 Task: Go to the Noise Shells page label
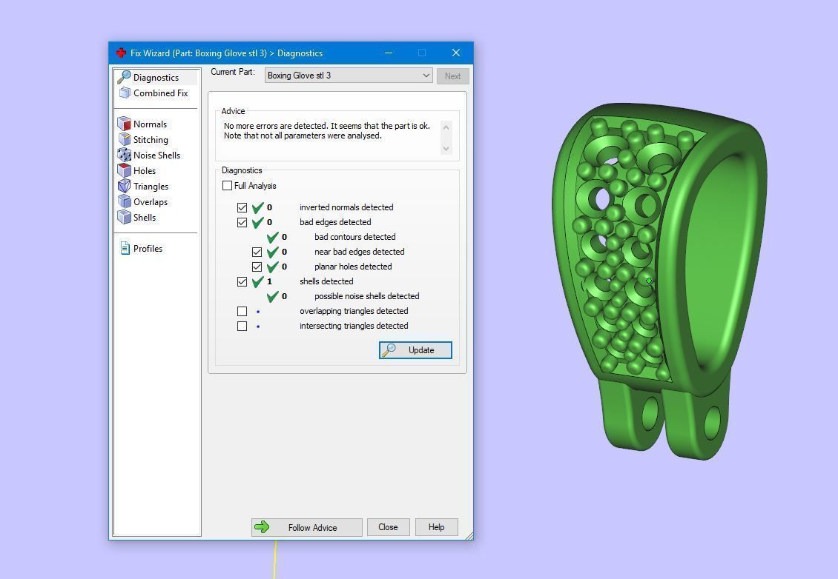tap(156, 155)
